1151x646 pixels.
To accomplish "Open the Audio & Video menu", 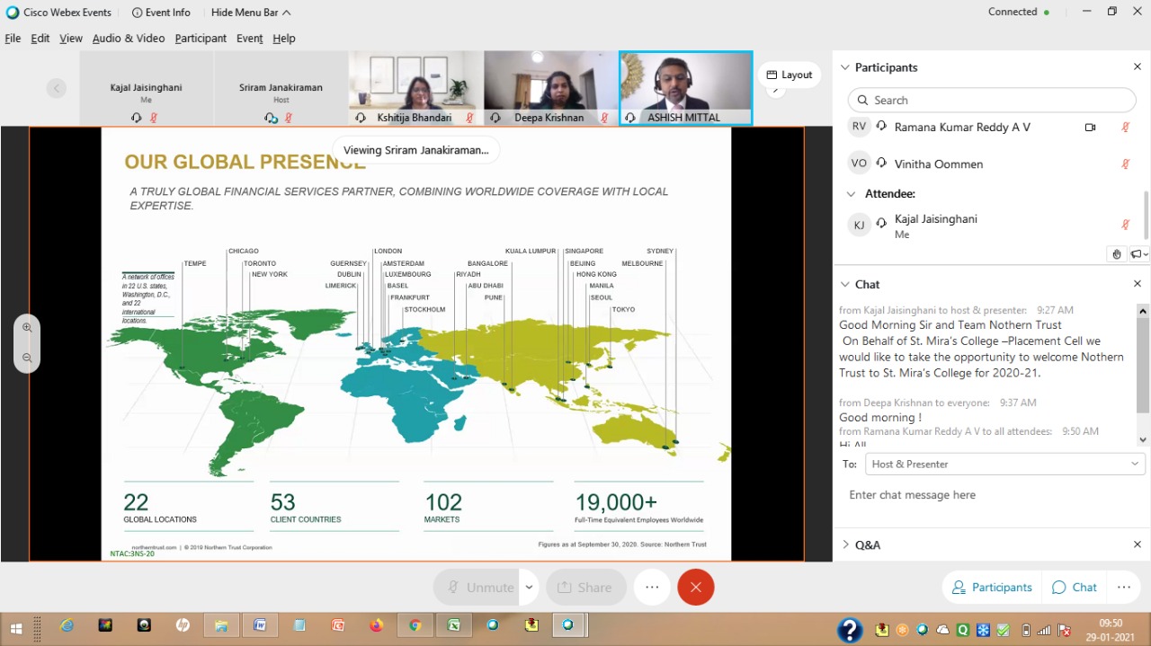I will tap(128, 39).
